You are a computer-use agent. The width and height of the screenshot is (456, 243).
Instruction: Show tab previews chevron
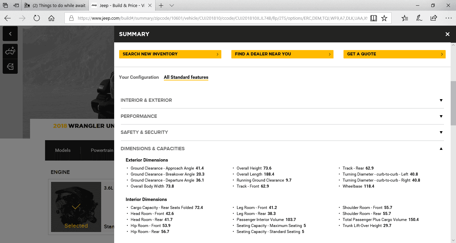tap(172, 5)
